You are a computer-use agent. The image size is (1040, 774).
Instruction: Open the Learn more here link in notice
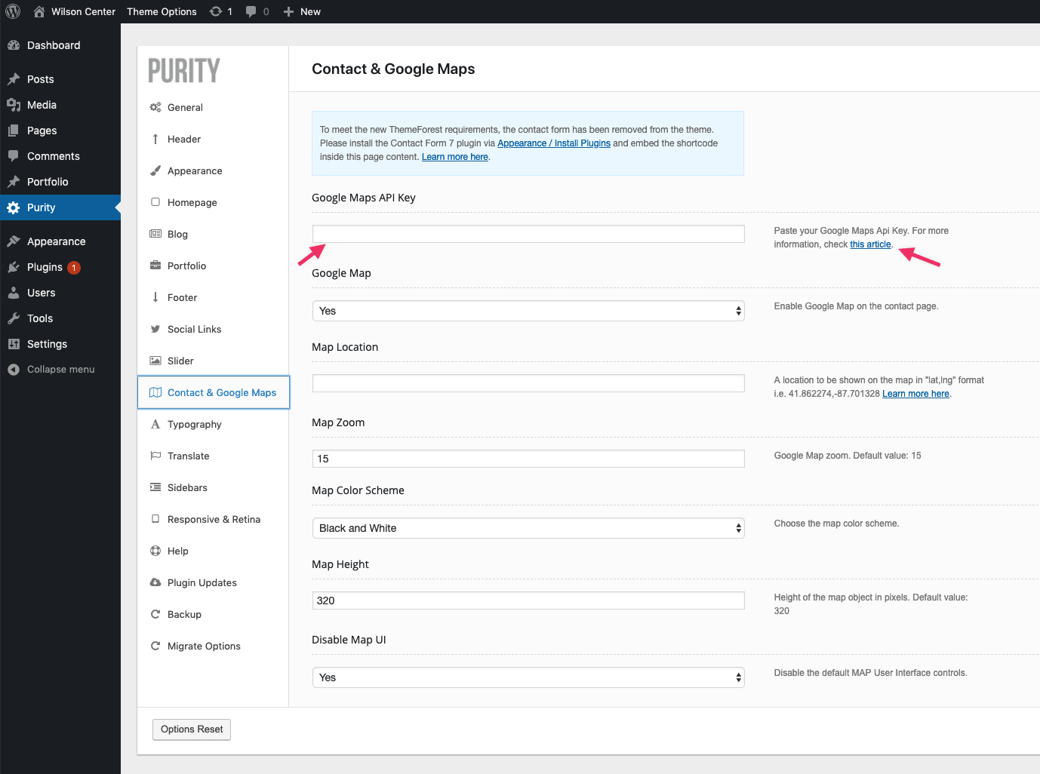tap(455, 157)
